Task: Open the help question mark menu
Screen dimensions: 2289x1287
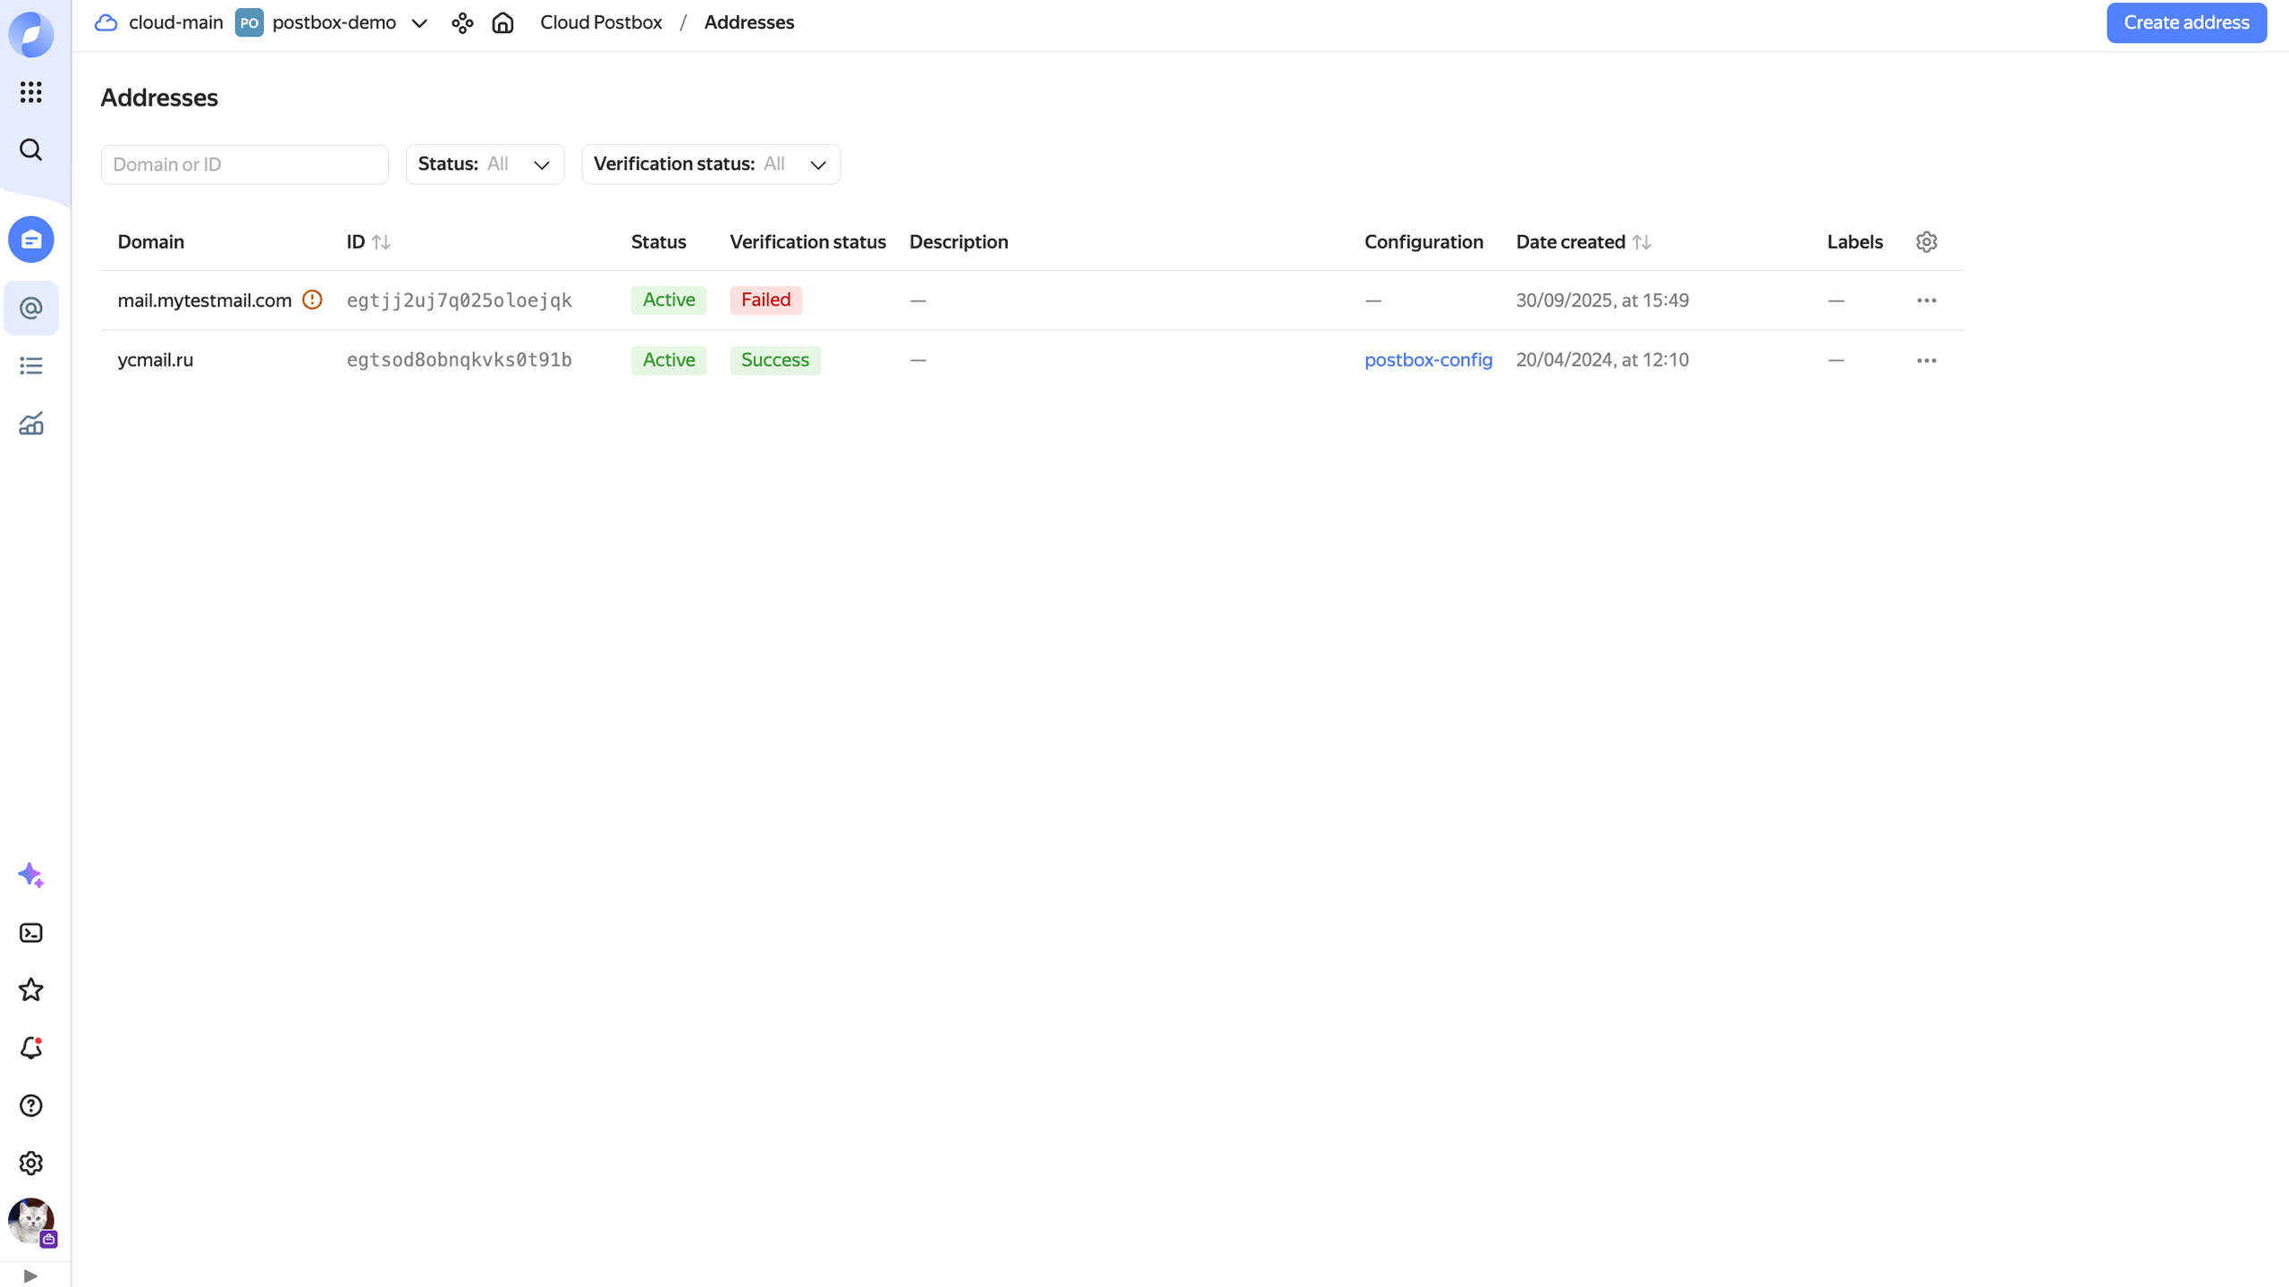Action: tap(31, 1106)
